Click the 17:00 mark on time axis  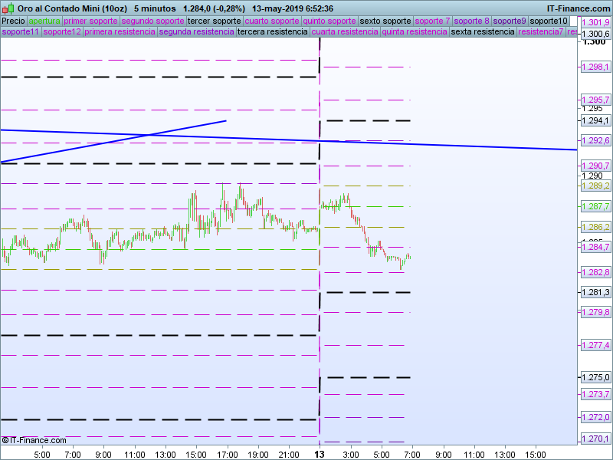(227, 454)
